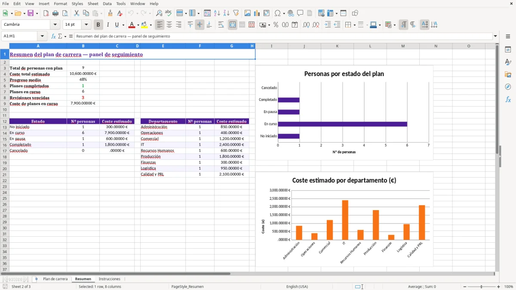516x290 pixels.
Task: Open the File menu
Action: pos(6,3)
